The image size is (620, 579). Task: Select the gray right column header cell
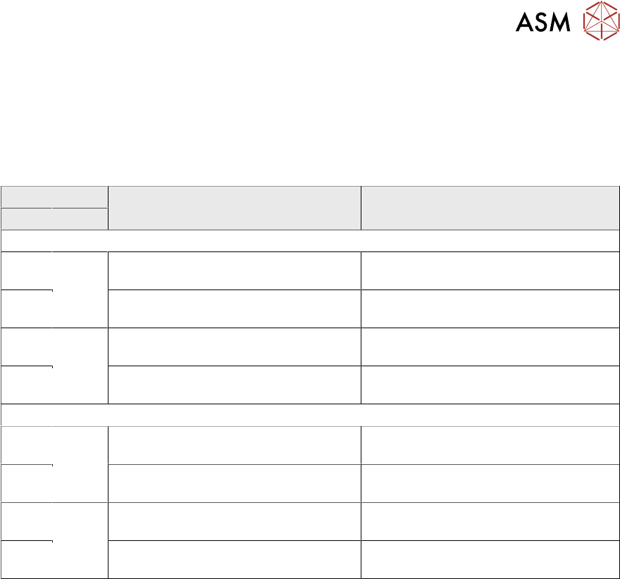click(490, 208)
